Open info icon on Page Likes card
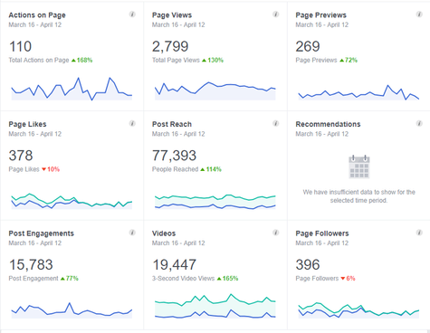This screenshot has height=333, width=430. (x=132, y=123)
